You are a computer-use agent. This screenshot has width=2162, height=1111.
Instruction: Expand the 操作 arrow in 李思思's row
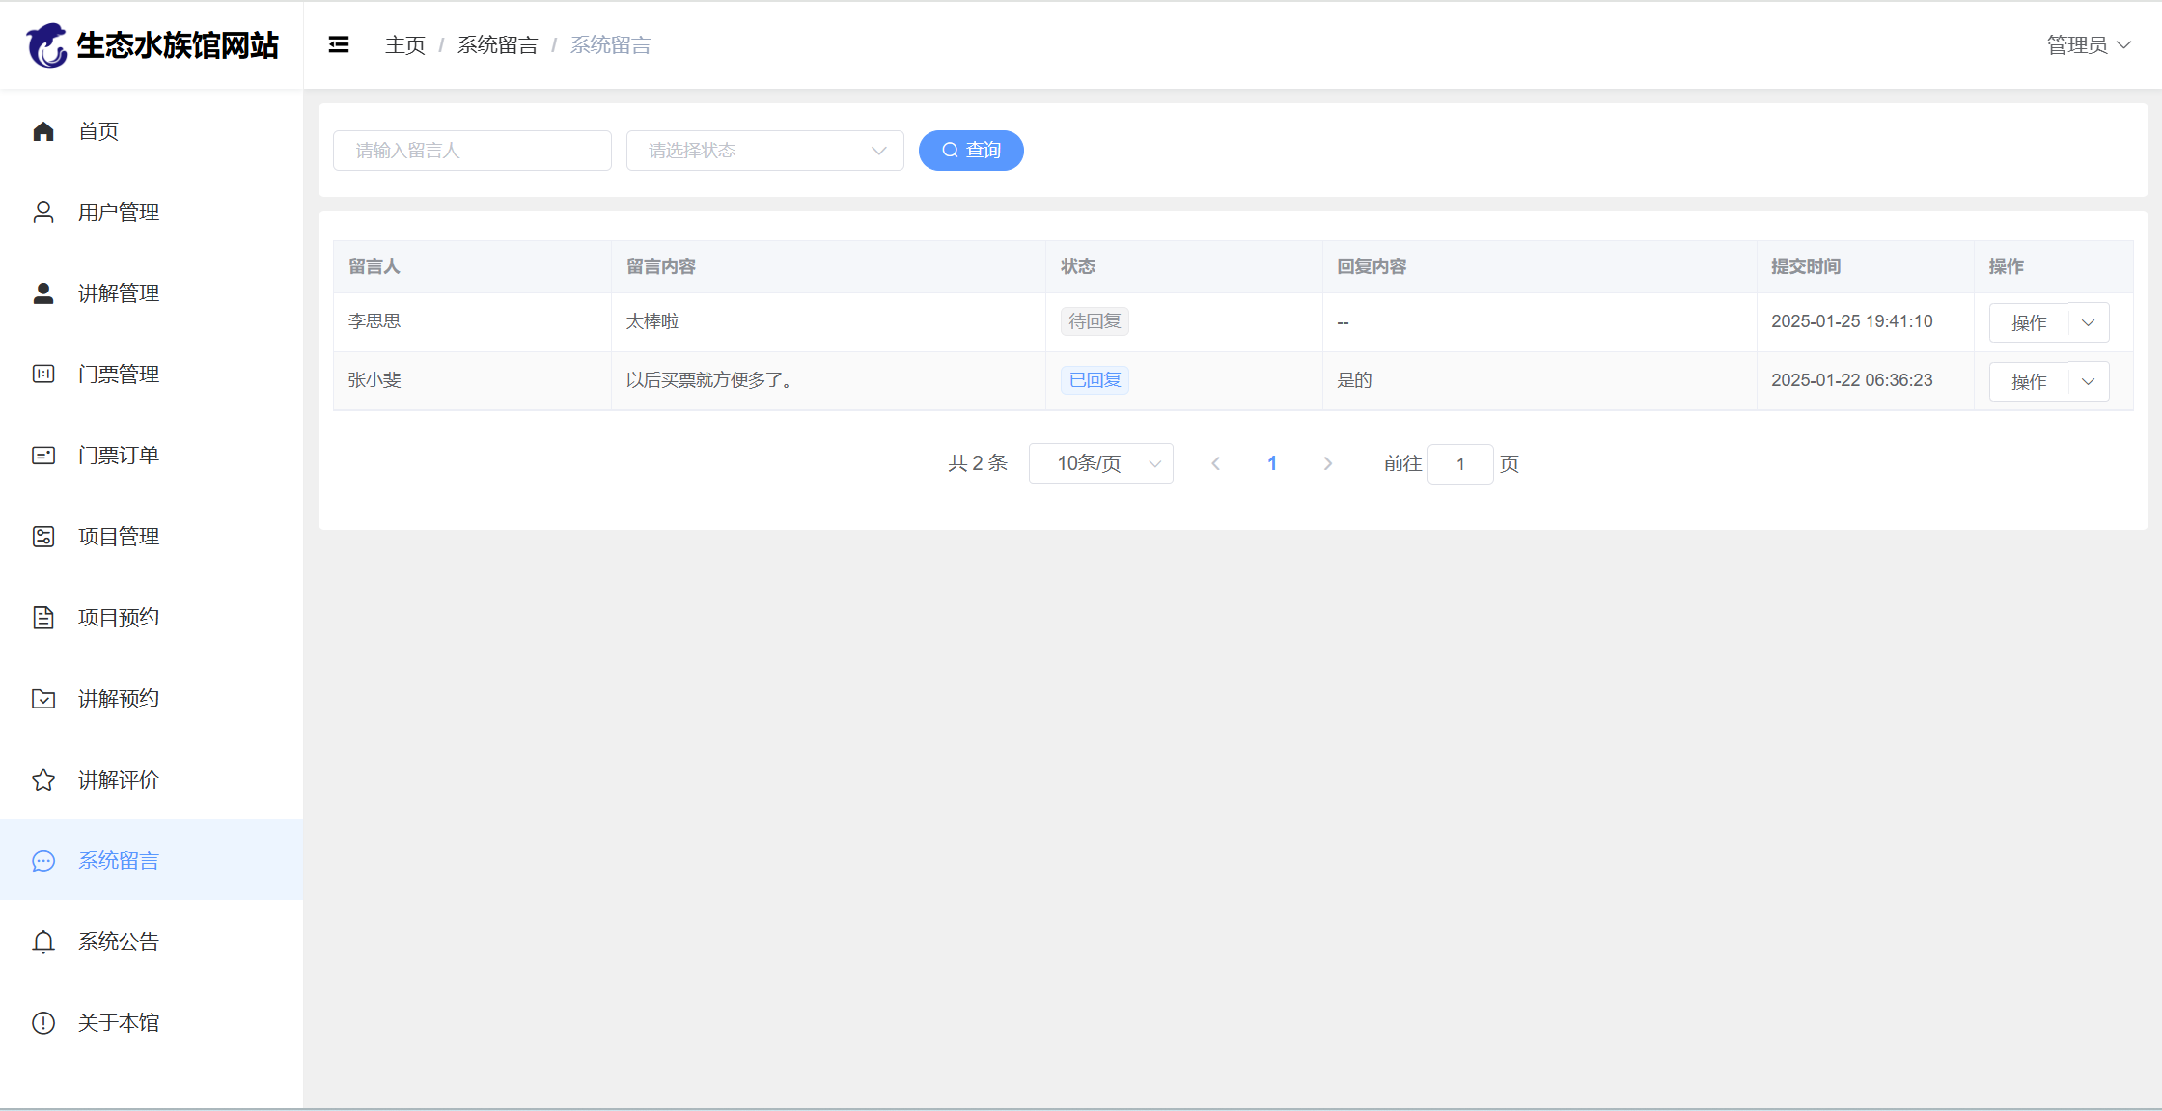point(2089,323)
